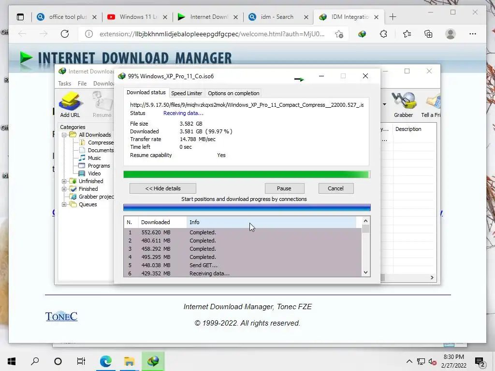The image size is (495, 371).
Task: Click the IDM taskbar icon
Action: tap(153, 361)
